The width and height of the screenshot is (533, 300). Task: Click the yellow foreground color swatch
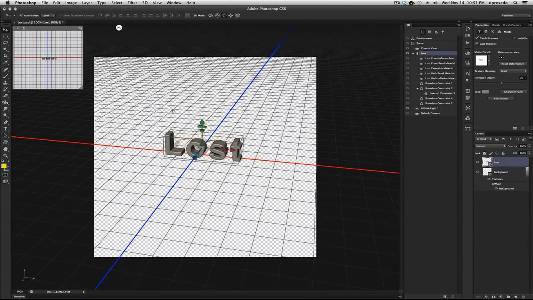[x=4, y=166]
